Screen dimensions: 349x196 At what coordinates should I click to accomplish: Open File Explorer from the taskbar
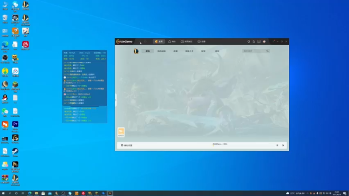tap(37, 193)
